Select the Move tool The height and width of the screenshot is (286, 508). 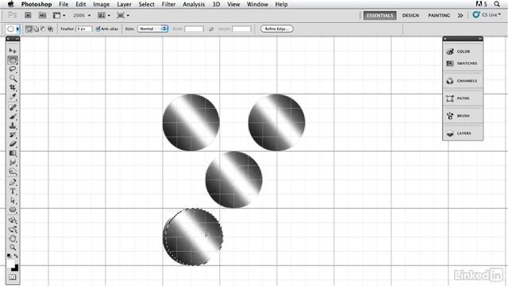13,51
